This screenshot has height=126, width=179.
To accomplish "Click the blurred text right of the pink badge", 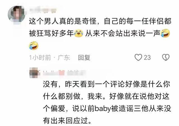I will pos(76,73).
